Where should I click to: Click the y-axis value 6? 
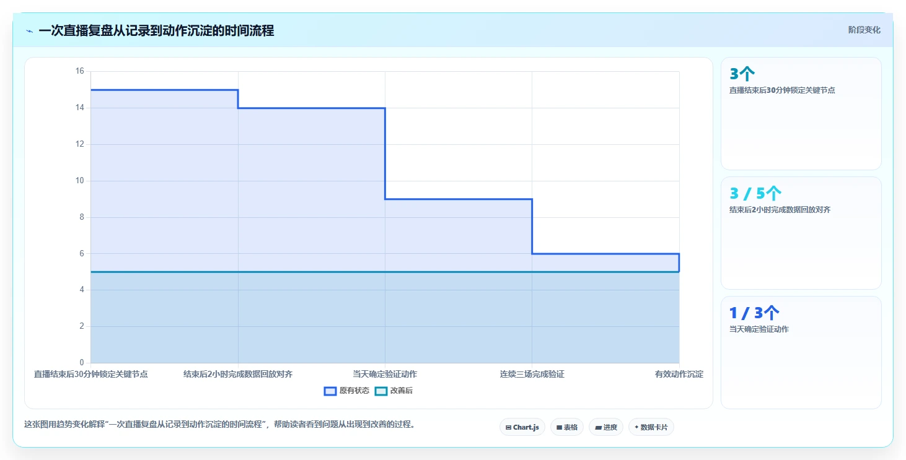coord(81,253)
